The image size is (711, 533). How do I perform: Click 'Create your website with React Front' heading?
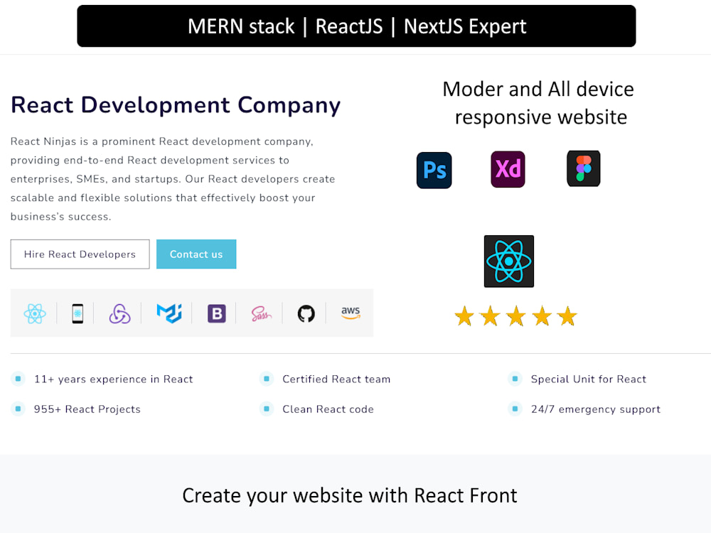[350, 496]
